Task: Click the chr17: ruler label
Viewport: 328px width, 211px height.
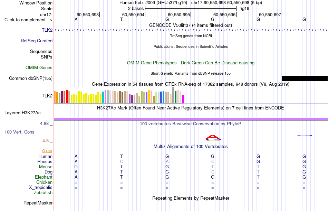Action: click(x=46, y=14)
